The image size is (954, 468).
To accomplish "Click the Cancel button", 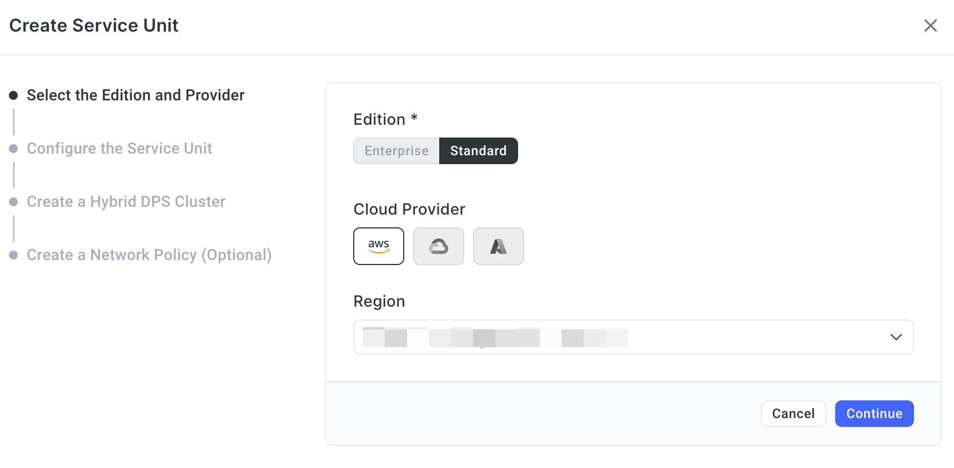I will pyautogui.click(x=794, y=414).
